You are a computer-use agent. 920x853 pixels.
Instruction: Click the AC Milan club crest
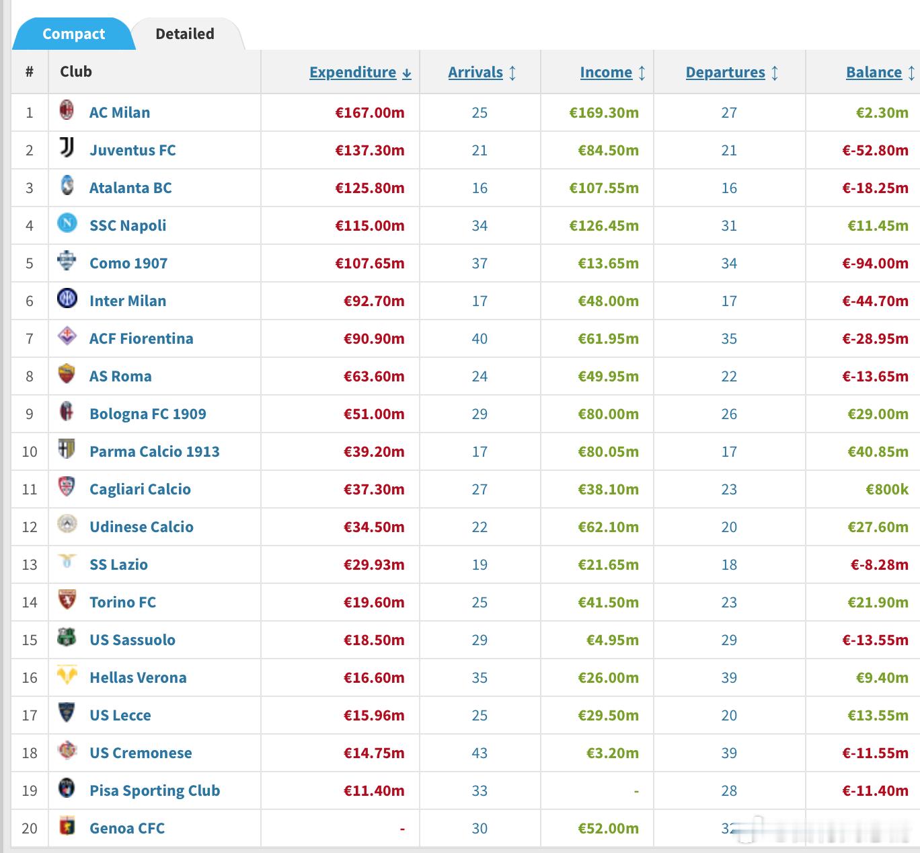coord(67,110)
